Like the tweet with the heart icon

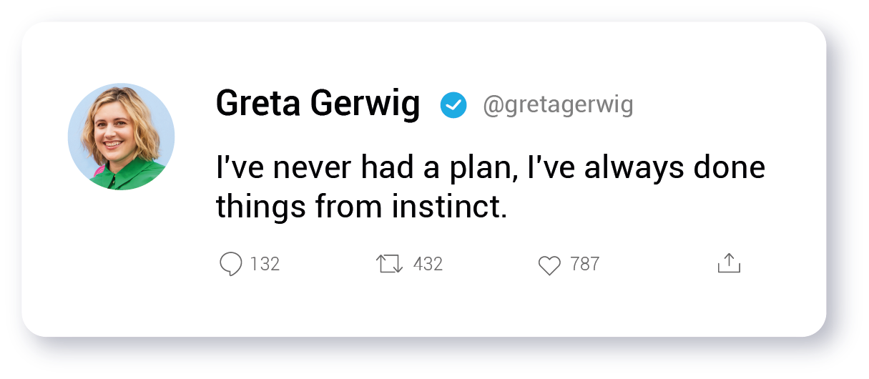click(549, 265)
